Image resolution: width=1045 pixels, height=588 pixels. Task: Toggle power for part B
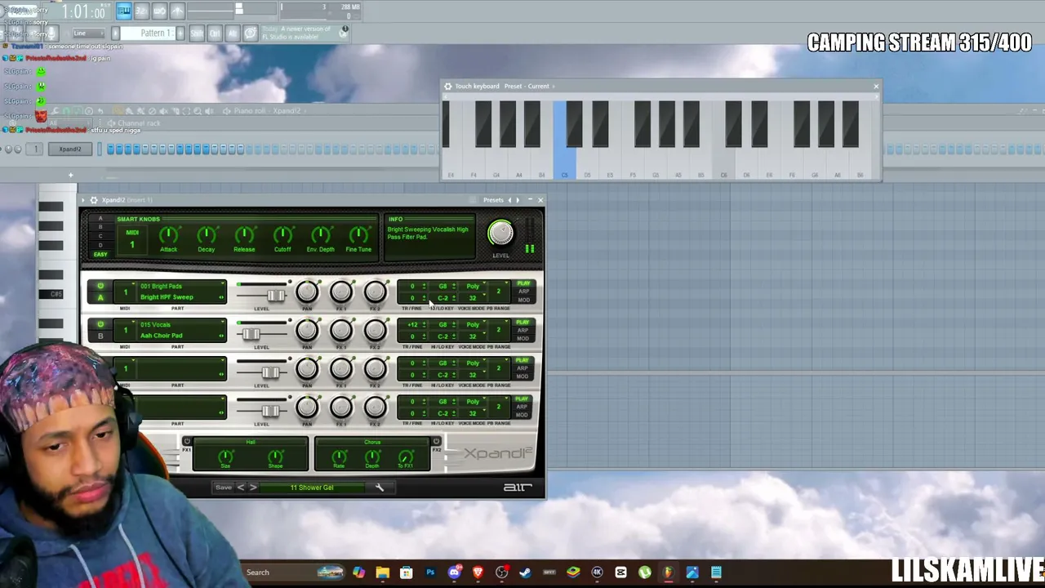[x=100, y=325]
